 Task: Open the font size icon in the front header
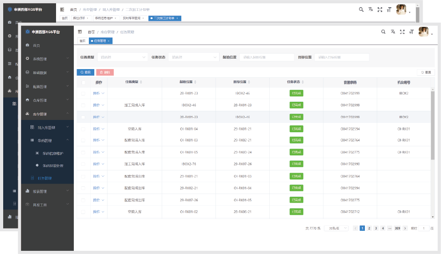coord(411,32)
